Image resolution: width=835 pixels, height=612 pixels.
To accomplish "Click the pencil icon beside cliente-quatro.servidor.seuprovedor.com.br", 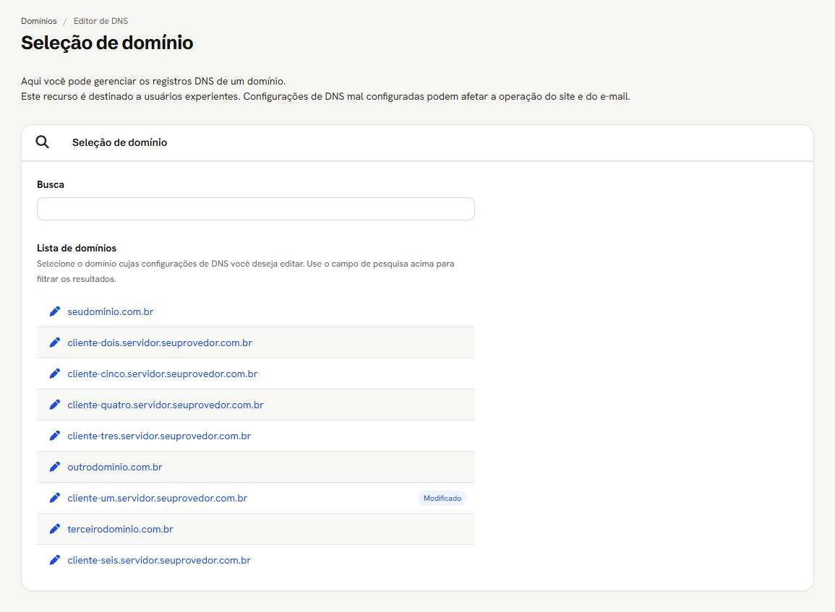I will (55, 405).
